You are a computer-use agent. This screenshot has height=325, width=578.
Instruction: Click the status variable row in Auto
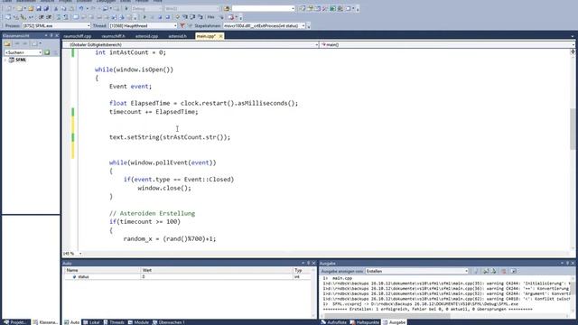[188, 277]
